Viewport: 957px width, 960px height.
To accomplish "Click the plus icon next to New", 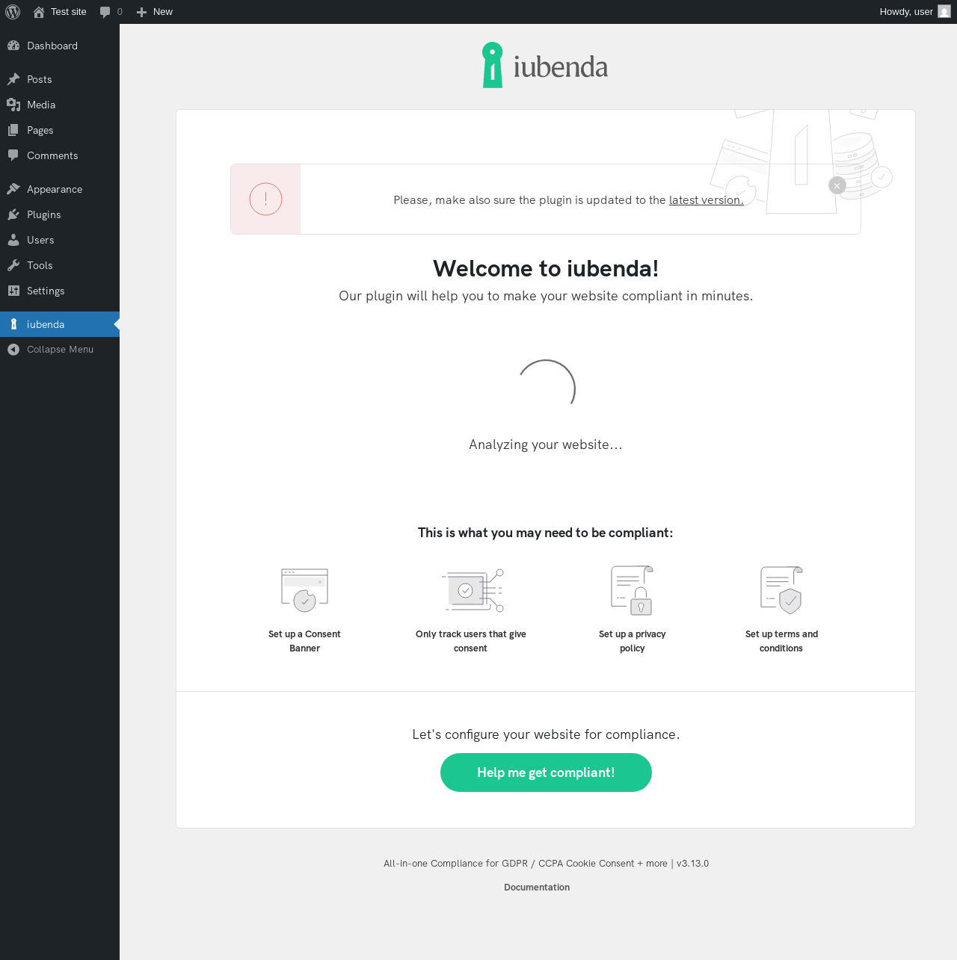I will tap(141, 12).
